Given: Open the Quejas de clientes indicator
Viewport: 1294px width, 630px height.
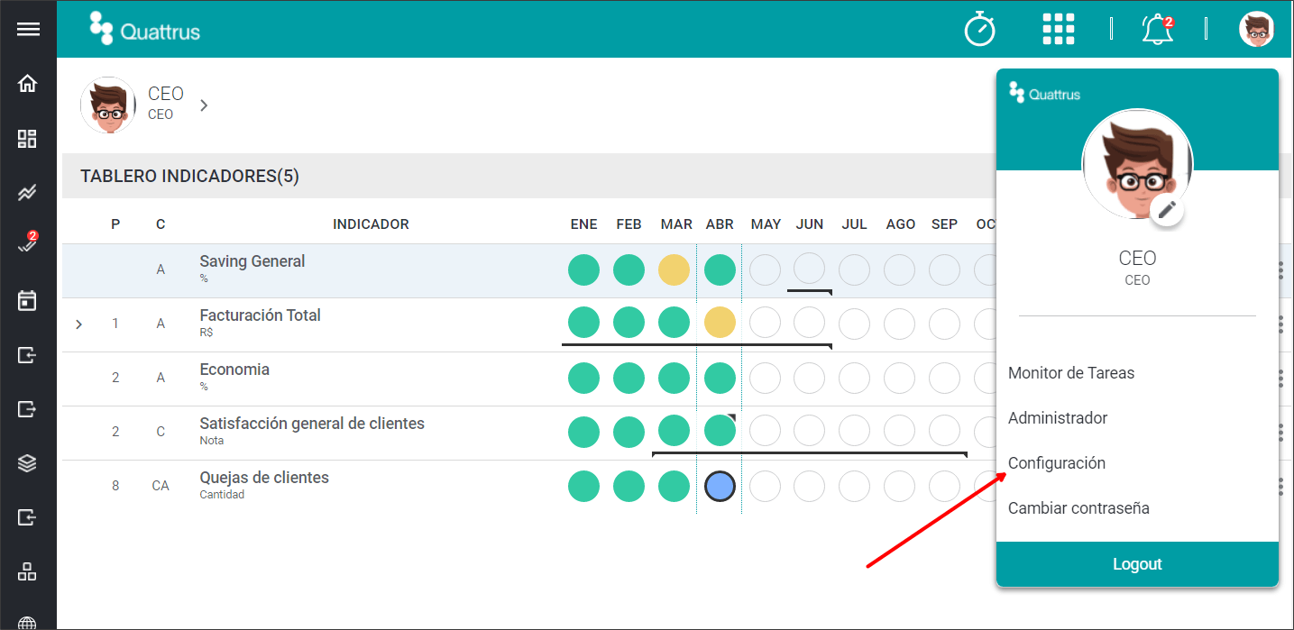Looking at the screenshot, I should 264,478.
